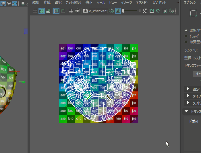Toggle the wireframe UV shell display icon
Viewport: 201px width, 153px height.
(x=35, y=11)
